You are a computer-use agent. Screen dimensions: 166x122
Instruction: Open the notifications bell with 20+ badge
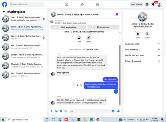tap(153, 4)
